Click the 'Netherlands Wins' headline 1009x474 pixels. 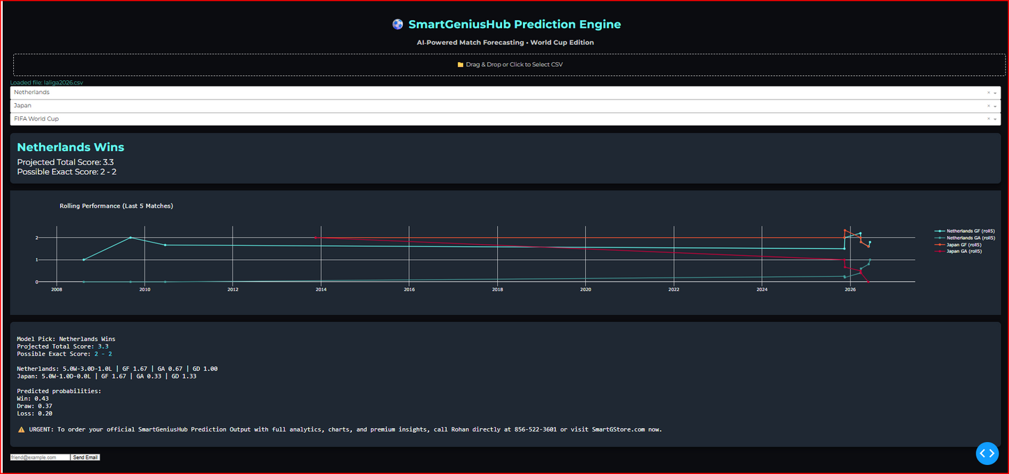pyautogui.click(x=71, y=147)
